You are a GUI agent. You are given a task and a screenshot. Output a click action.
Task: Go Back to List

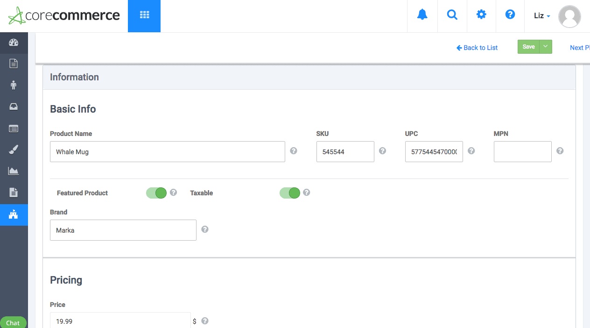coord(477,48)
